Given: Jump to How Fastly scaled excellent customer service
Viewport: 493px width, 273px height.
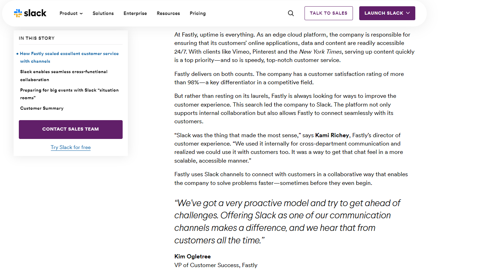Looking at the screenshot, I should (x=69, y=57).
